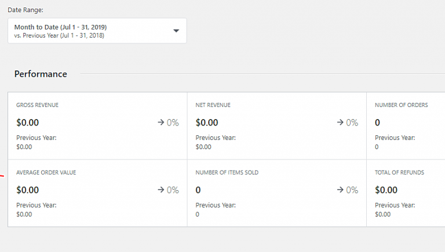Select the Average Order Value card title

pyautogui.click(x=46, y=172)
